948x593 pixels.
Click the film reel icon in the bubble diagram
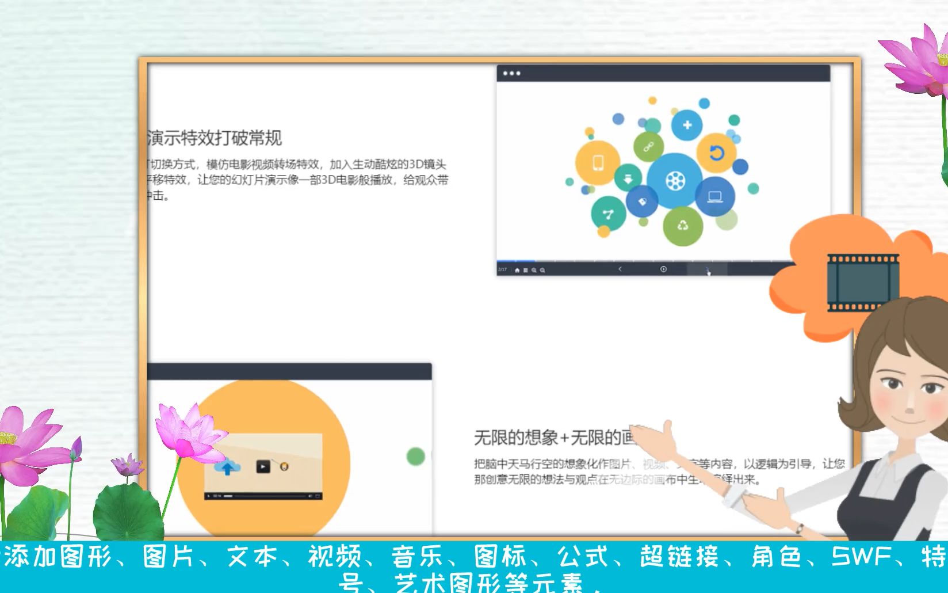(x=675, y=180)
